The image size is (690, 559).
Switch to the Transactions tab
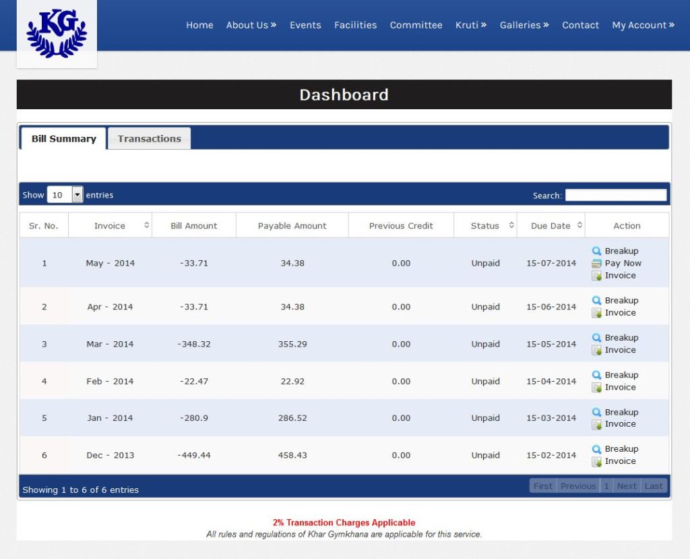pyautogui.click(x=149, y=139)
